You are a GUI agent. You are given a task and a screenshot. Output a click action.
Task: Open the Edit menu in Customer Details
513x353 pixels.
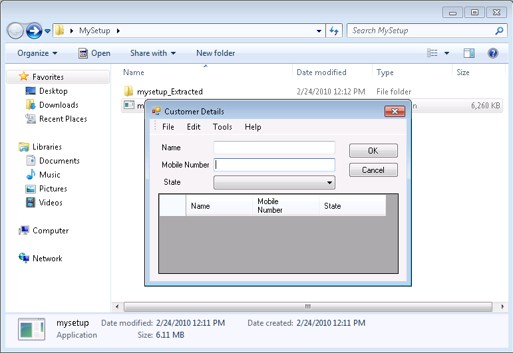pos(194,127)
